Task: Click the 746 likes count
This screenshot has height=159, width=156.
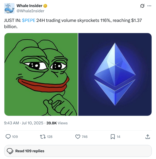Action: pyautogui.click(x=85, y=137)
